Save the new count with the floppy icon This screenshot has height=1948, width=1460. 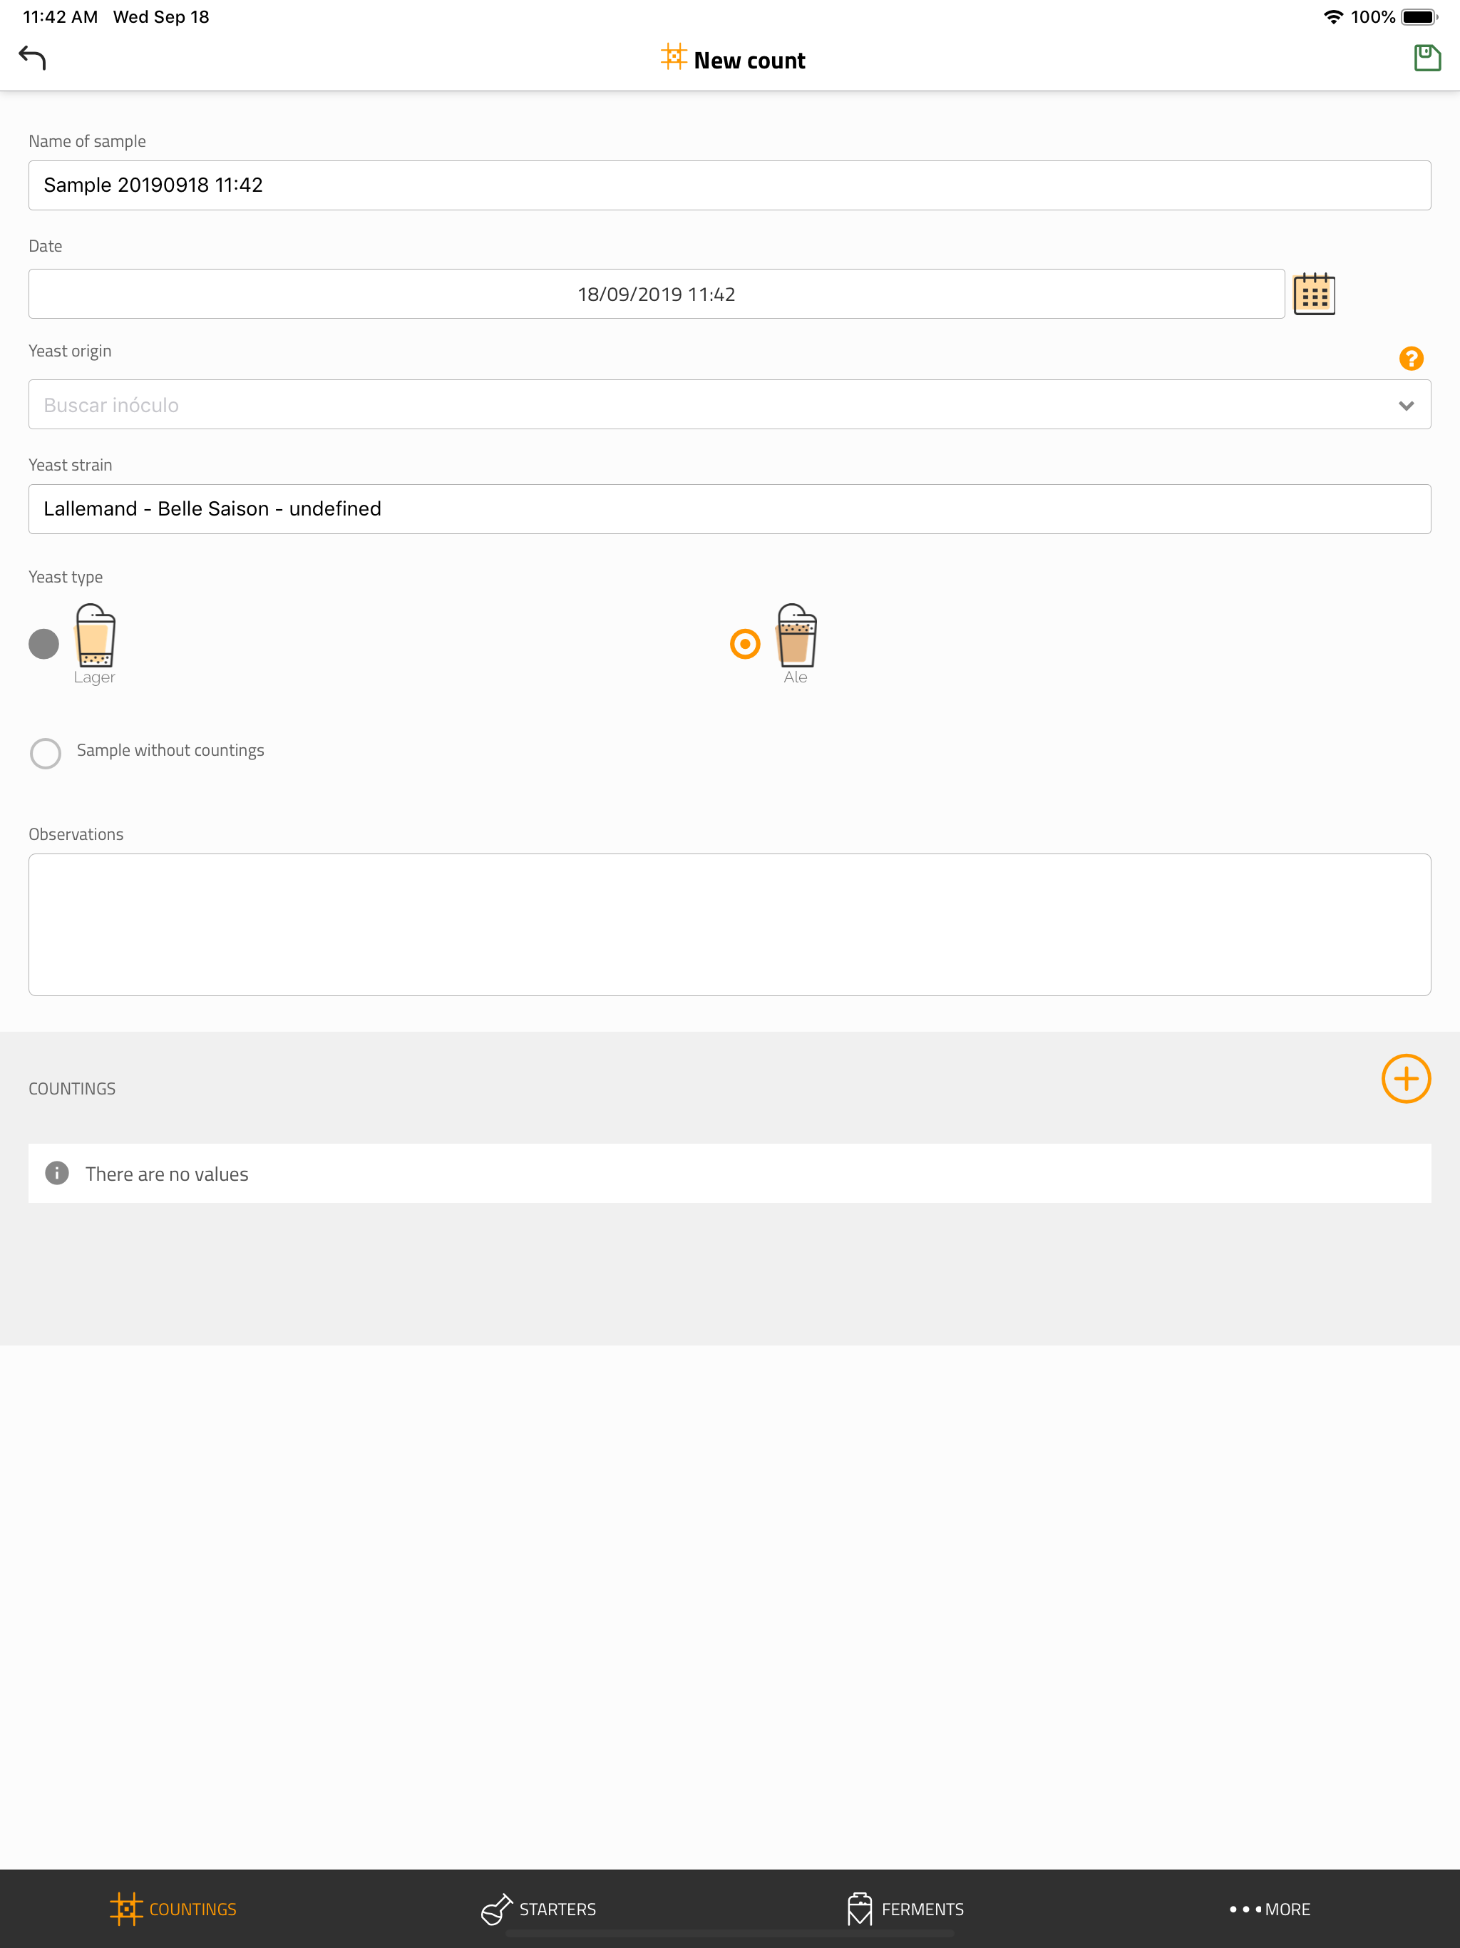[1426, 58]
